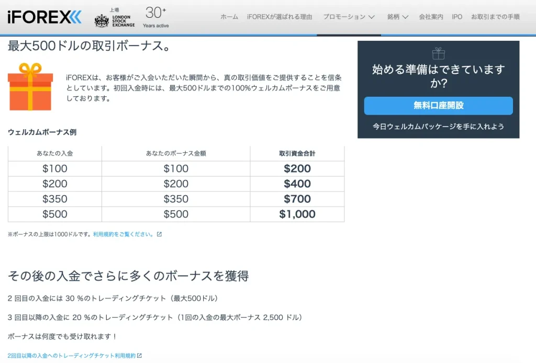Click the $100 bonus amount cell
Viewport: 536px width, 363px height.
click(x=176, y=169)
